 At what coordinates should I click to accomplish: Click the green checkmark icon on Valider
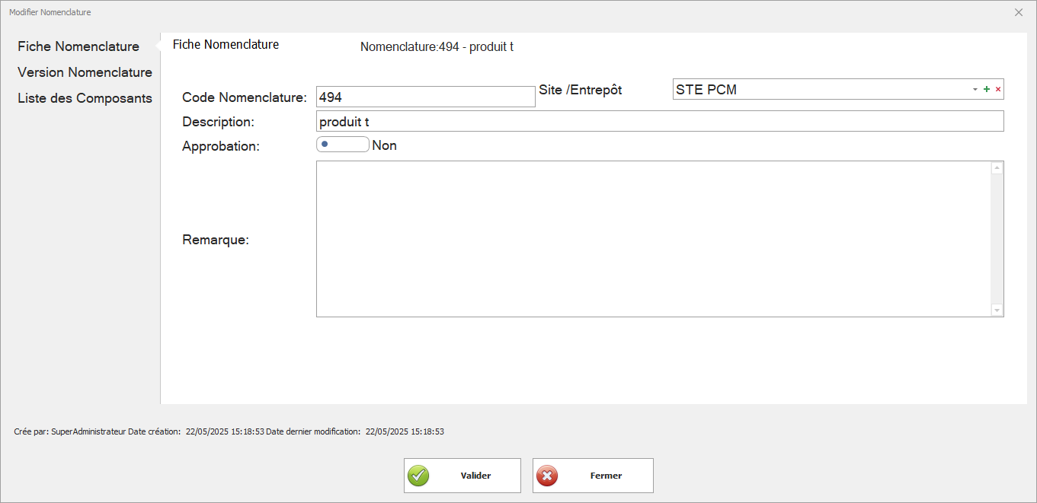pyautogui.click(x=418, y=476)
